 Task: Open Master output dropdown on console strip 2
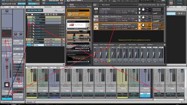pos(43,91)
